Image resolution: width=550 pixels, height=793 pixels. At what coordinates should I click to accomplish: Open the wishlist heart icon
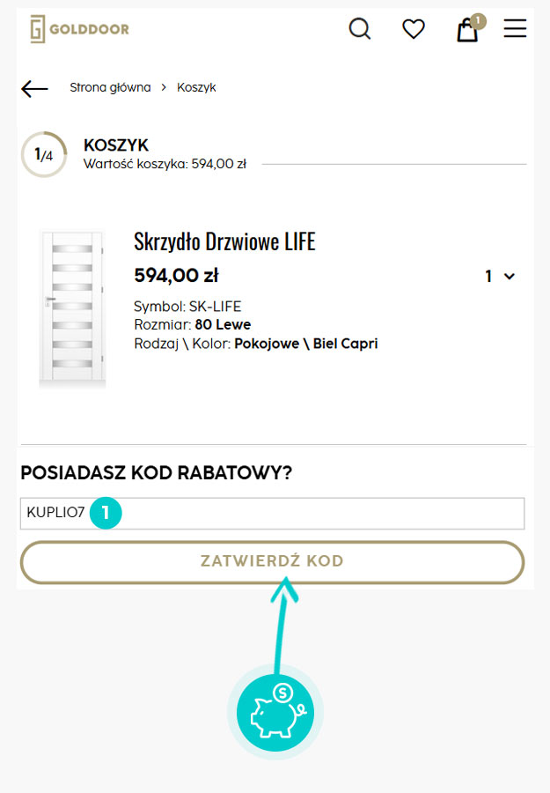[x=414, y=29]
